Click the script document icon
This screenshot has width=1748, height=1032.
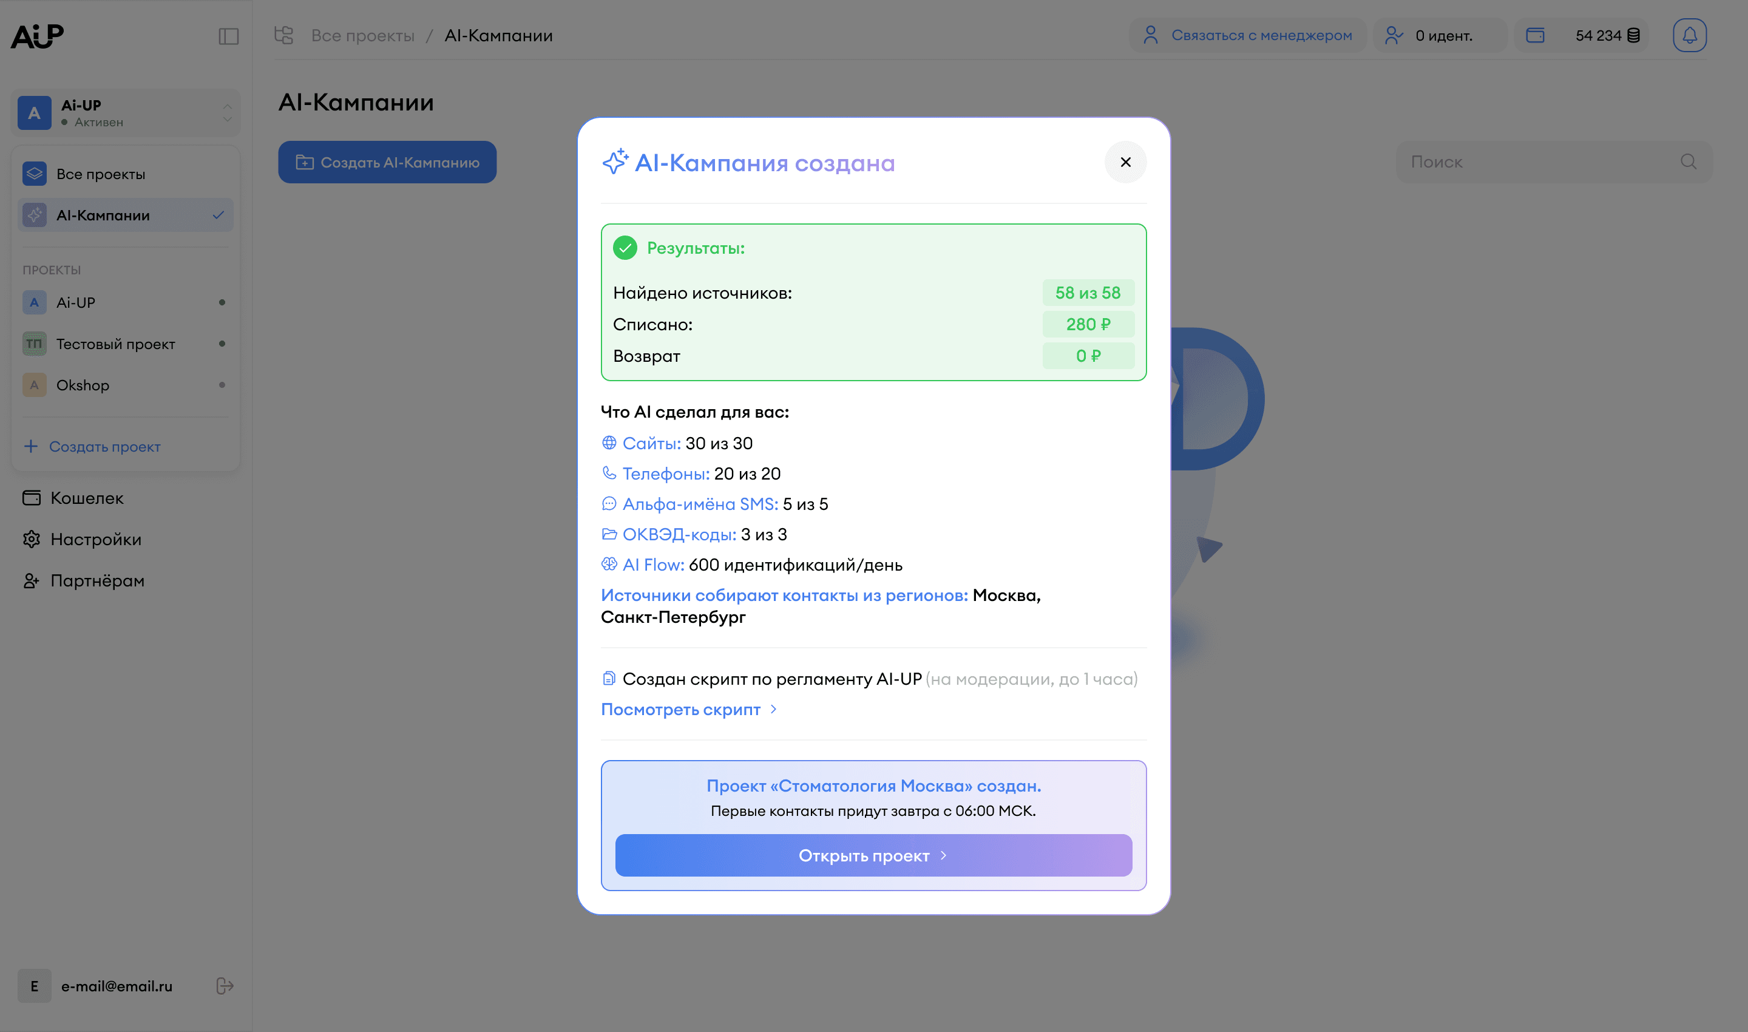(x=609, y=678)
